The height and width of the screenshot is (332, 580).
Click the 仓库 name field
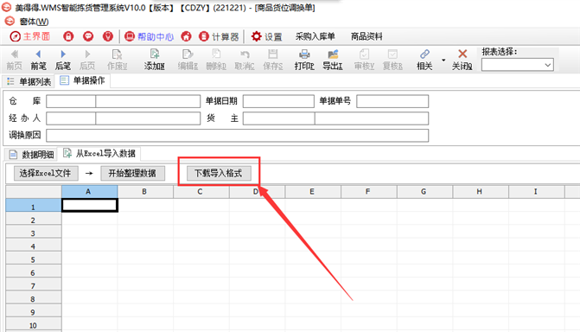coord(148,101)
